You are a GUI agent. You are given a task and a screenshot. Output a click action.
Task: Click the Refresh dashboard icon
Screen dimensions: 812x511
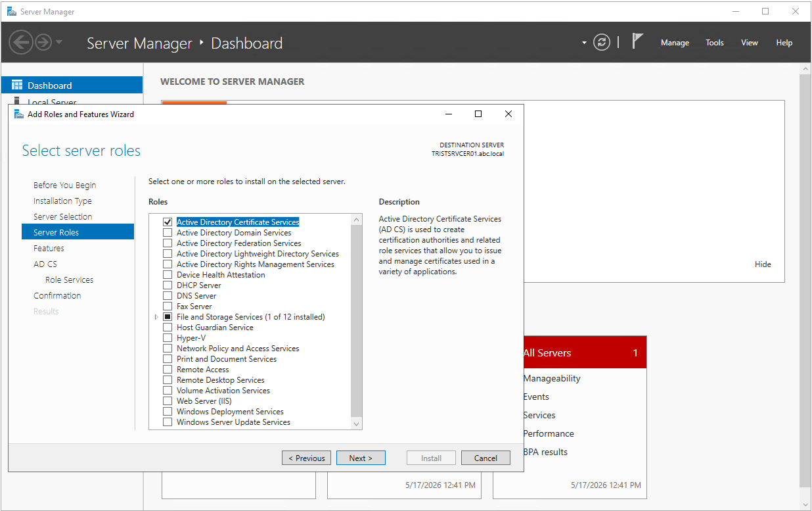(602, 43)
